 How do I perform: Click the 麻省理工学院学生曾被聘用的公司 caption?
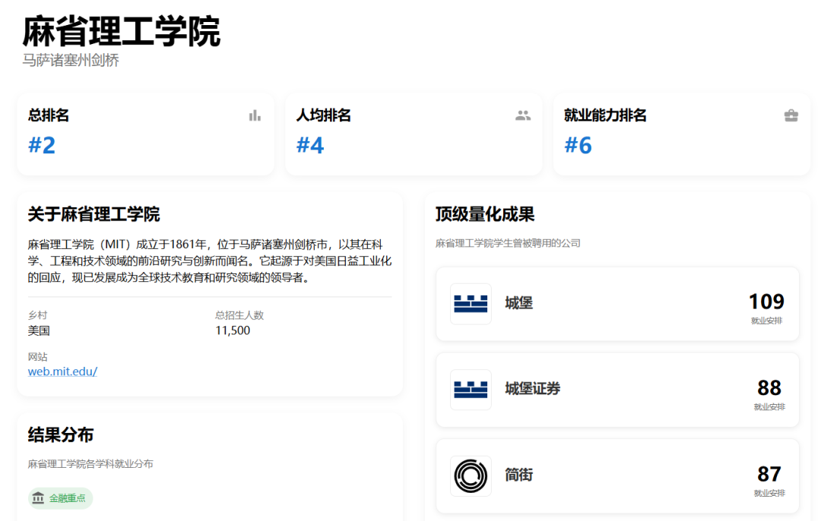click(508, 243)
